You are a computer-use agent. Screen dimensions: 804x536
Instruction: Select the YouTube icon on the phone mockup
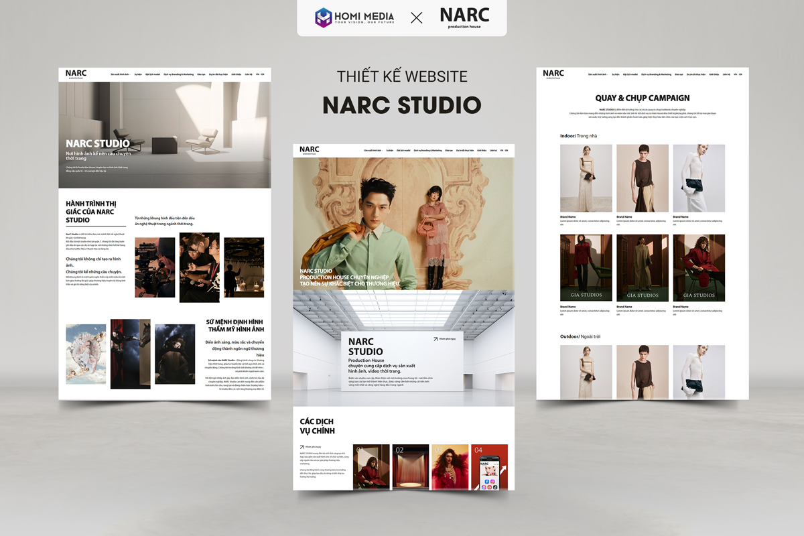(490, 487)
